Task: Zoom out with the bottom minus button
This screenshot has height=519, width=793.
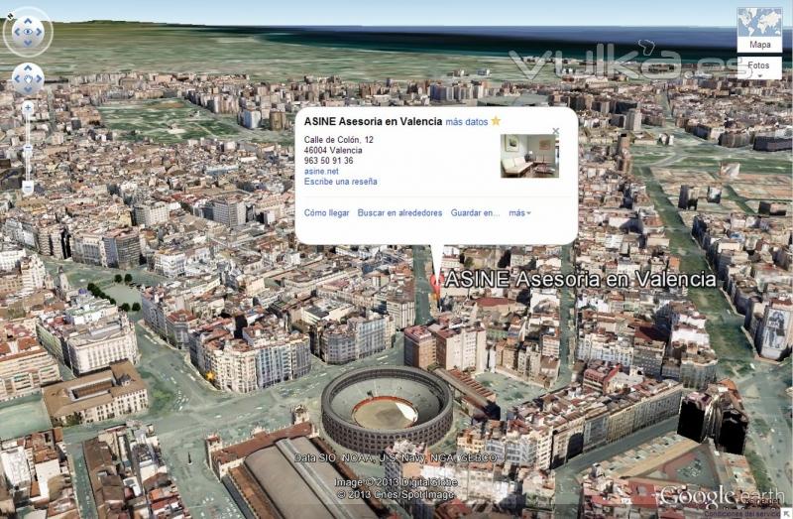Action: [28, 188]
